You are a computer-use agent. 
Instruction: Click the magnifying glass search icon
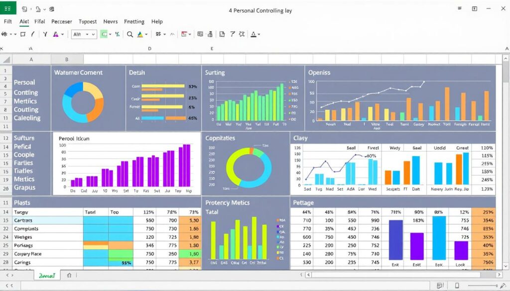pyautogui.click(x=130, y=34)
